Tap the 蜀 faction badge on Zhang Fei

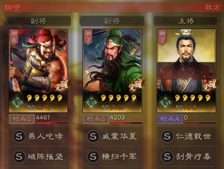[17, 102]
